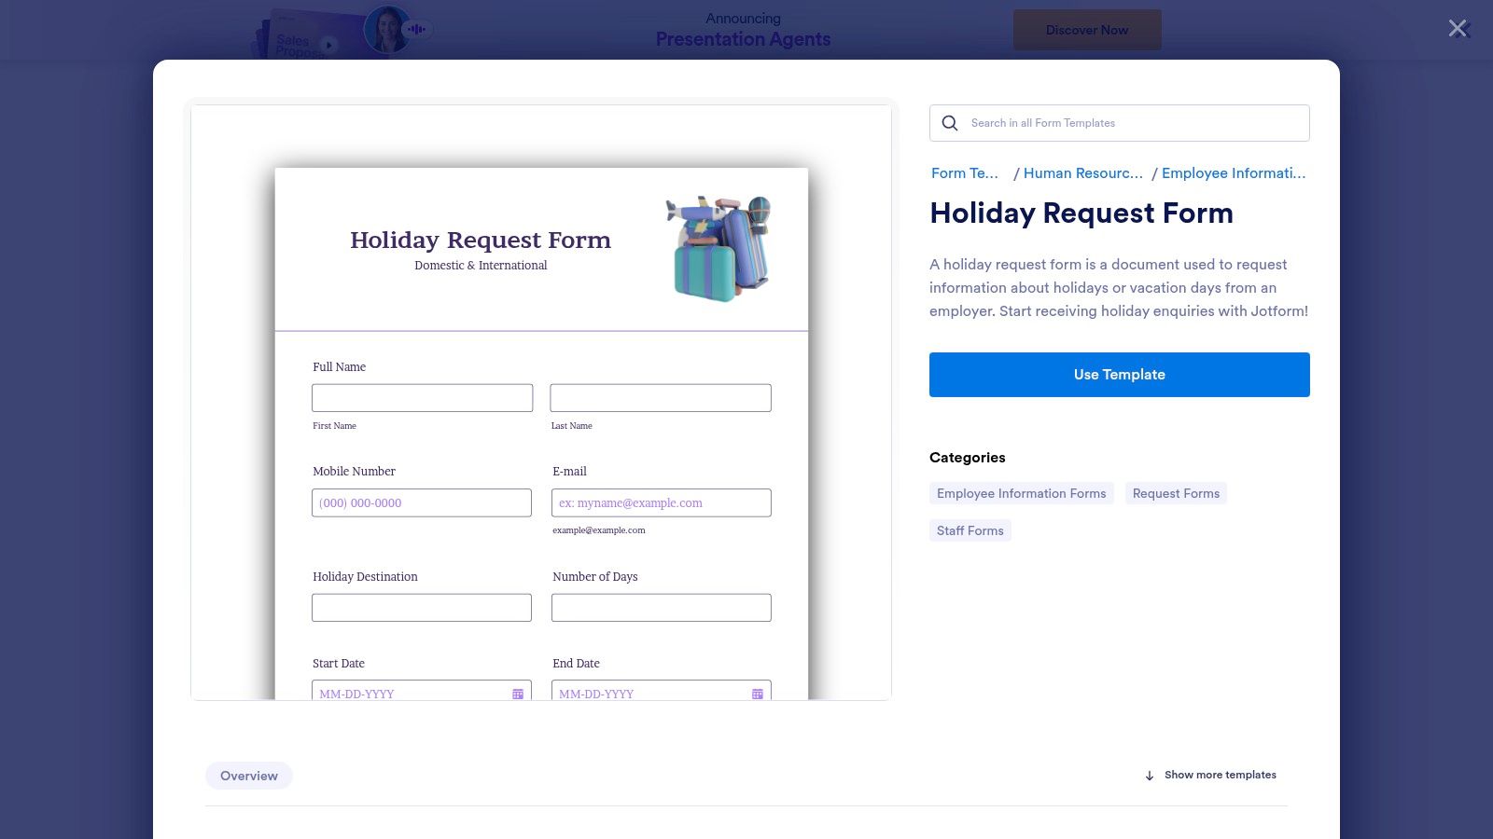Open the Form Templates breadcrumb link
This screenshot has width=1493, height=839.
[x=965, y=173]
